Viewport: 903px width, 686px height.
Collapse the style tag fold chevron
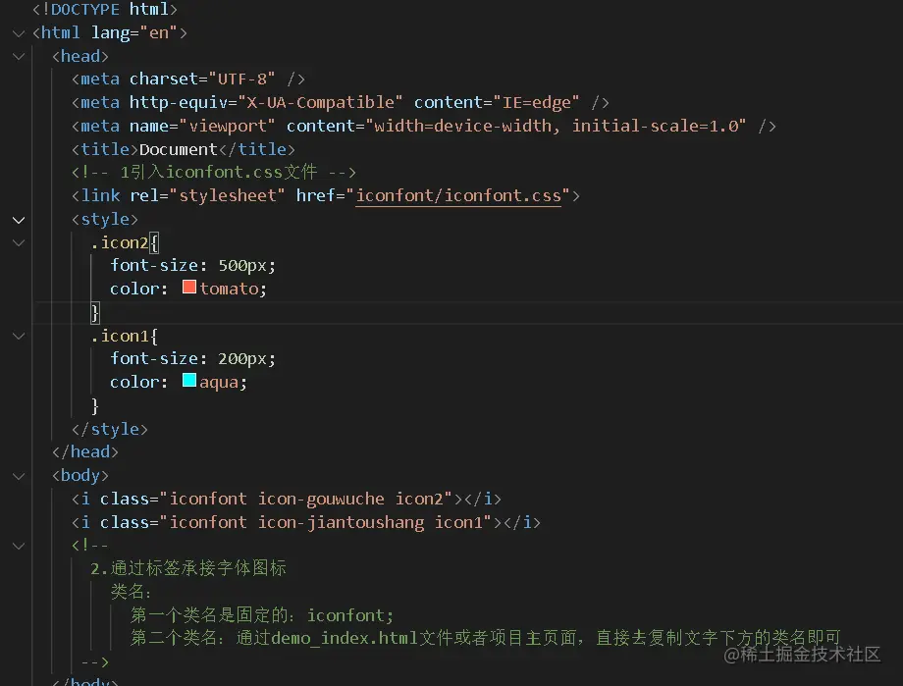[x=19, y=220]
